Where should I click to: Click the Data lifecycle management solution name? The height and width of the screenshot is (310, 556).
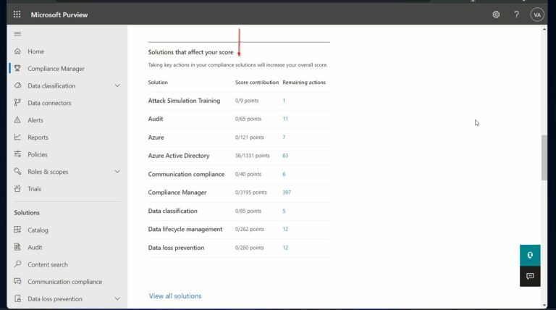pyautogui.click(x=185, y=229)
